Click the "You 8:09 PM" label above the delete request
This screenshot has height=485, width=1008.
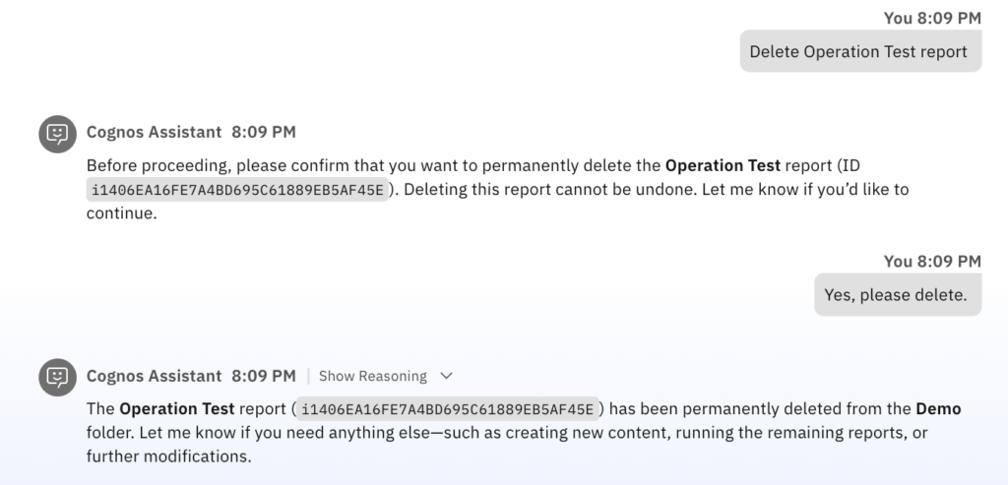click(932, 18)
